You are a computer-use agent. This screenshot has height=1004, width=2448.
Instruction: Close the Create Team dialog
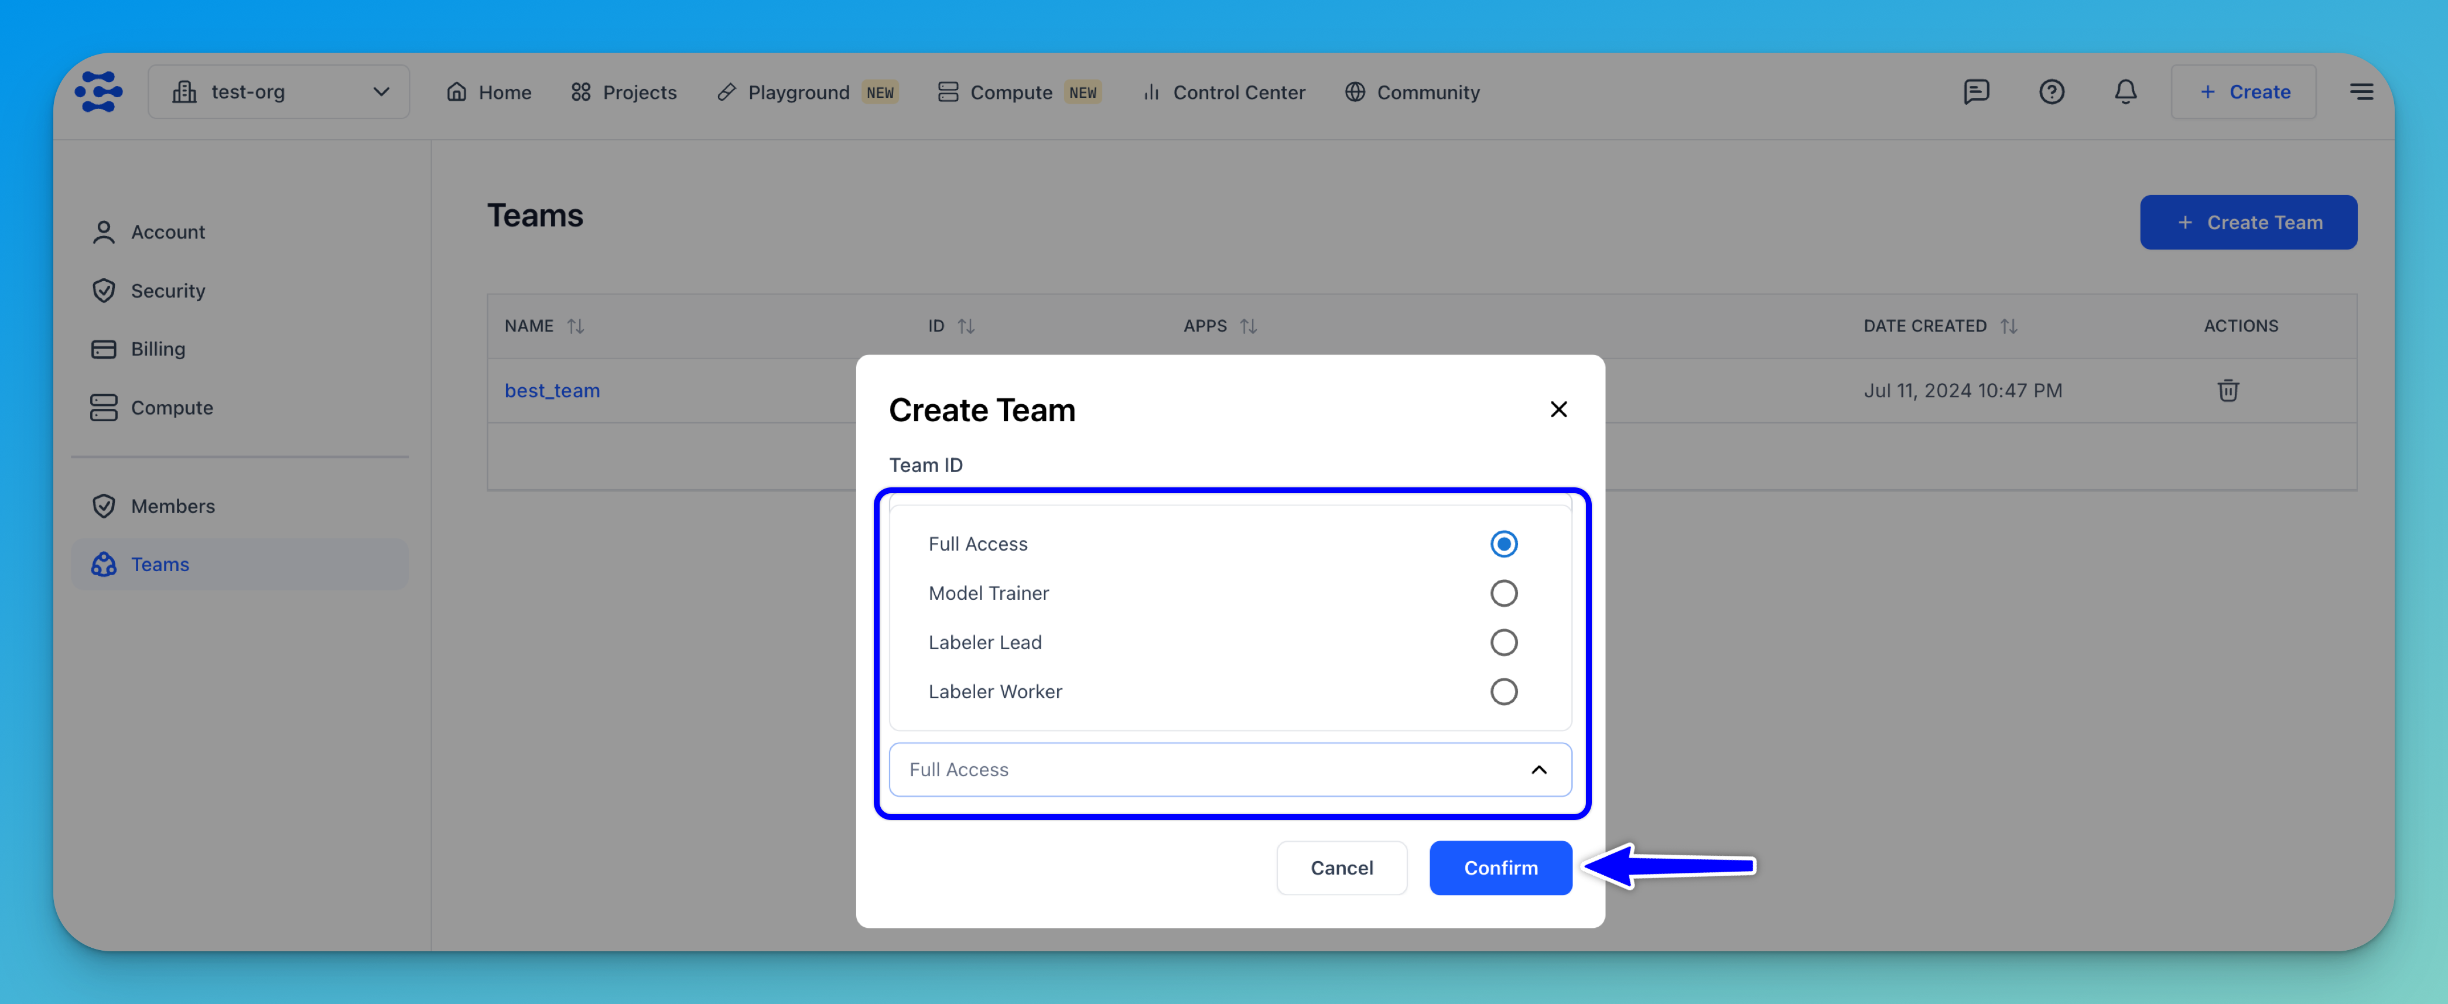[1558, 409]
